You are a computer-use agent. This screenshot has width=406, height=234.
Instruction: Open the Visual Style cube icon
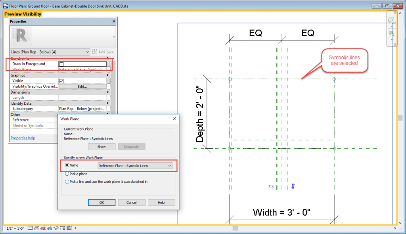click(37, 228)
